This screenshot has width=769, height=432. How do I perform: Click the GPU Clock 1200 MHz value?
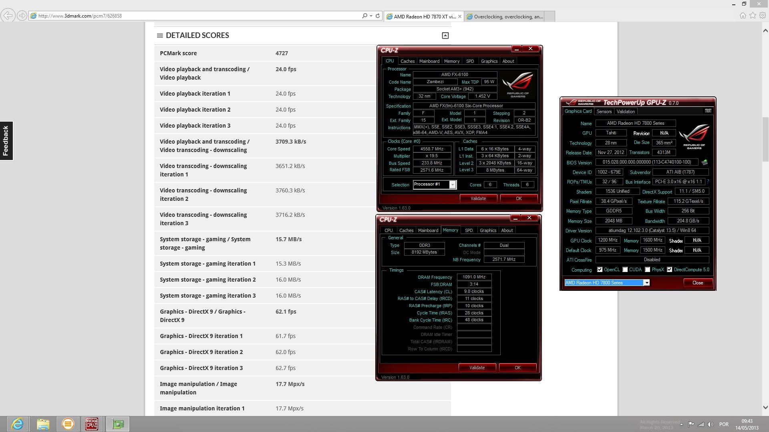pyautogui.click(x=608, y=240)
